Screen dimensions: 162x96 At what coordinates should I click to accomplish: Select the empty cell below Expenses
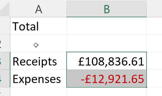point(38,91)
